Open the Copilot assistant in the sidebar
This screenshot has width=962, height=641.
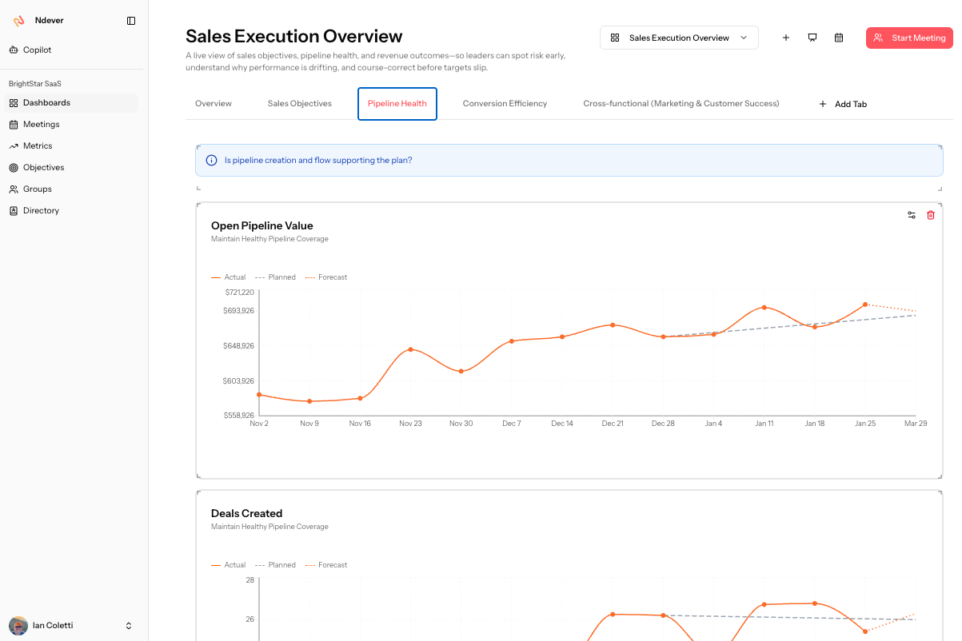click(x=38, y=50)
